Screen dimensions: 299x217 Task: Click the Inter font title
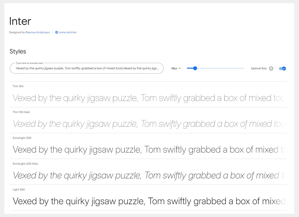pyautogui.click(x=20, y=21)
